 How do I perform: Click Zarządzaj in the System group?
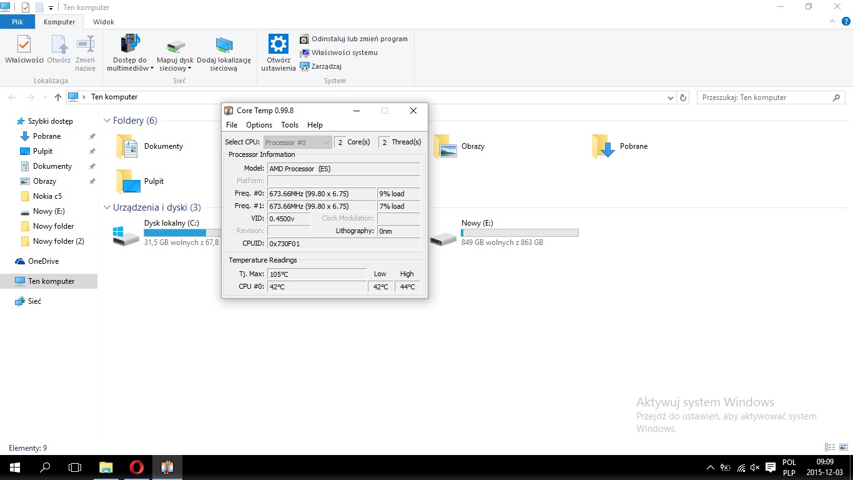coord(320,66)
